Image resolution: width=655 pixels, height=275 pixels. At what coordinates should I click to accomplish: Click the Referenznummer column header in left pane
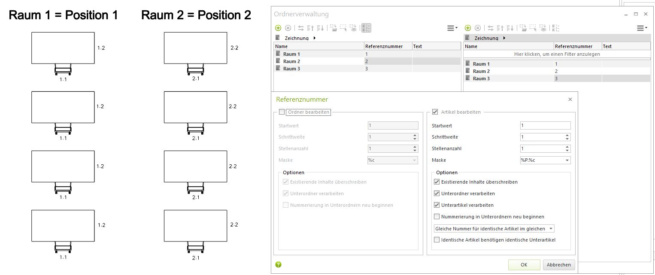pyautogui.click(x=388, y=46)
